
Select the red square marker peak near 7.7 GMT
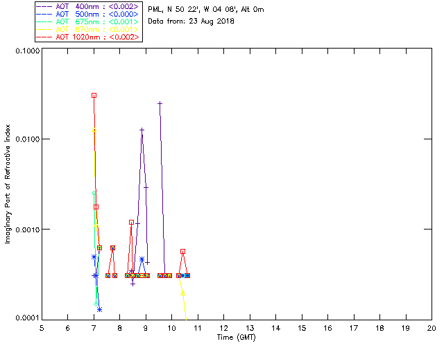[112, 248]
